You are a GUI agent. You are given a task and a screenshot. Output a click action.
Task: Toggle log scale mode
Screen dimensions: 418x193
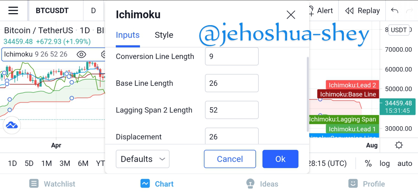point(384,163)
